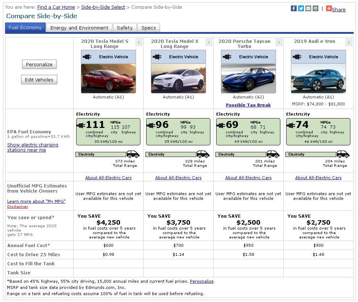Click the Personalize link in the footnote
This screenshot has height=302, width=358.
[202, 281]
